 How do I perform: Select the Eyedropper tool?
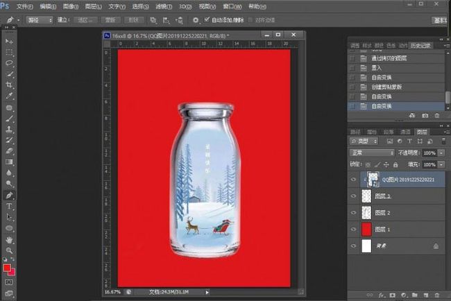pyautogui.click(x=9, y=96)
